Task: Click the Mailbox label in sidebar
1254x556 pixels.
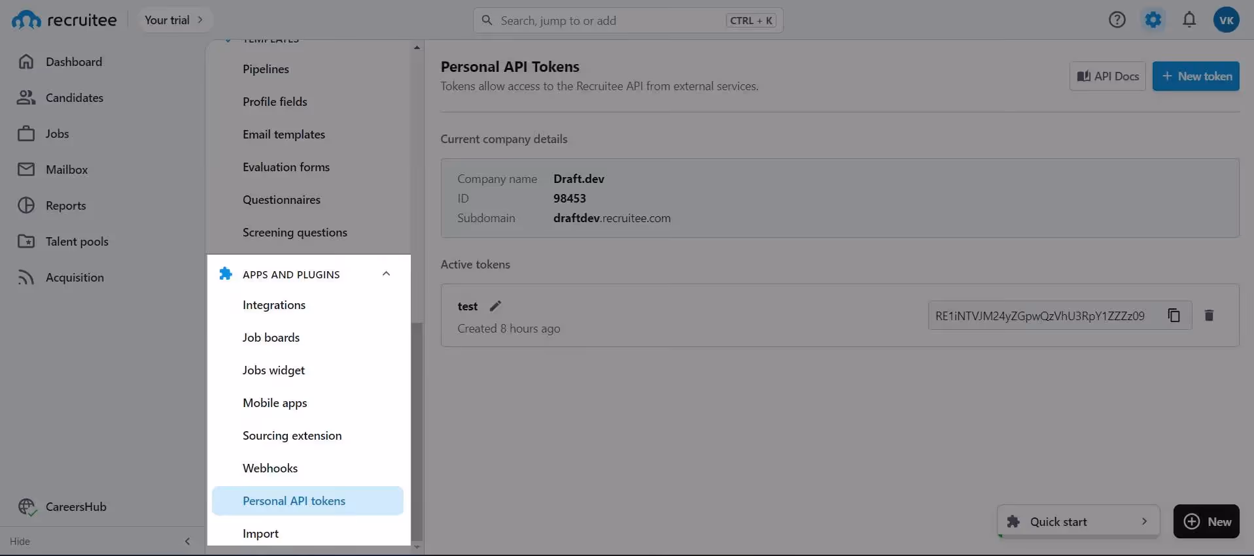Action: tap(67, 169)
